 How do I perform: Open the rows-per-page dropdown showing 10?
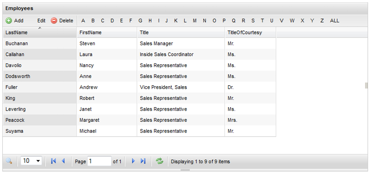coord(31,161)
